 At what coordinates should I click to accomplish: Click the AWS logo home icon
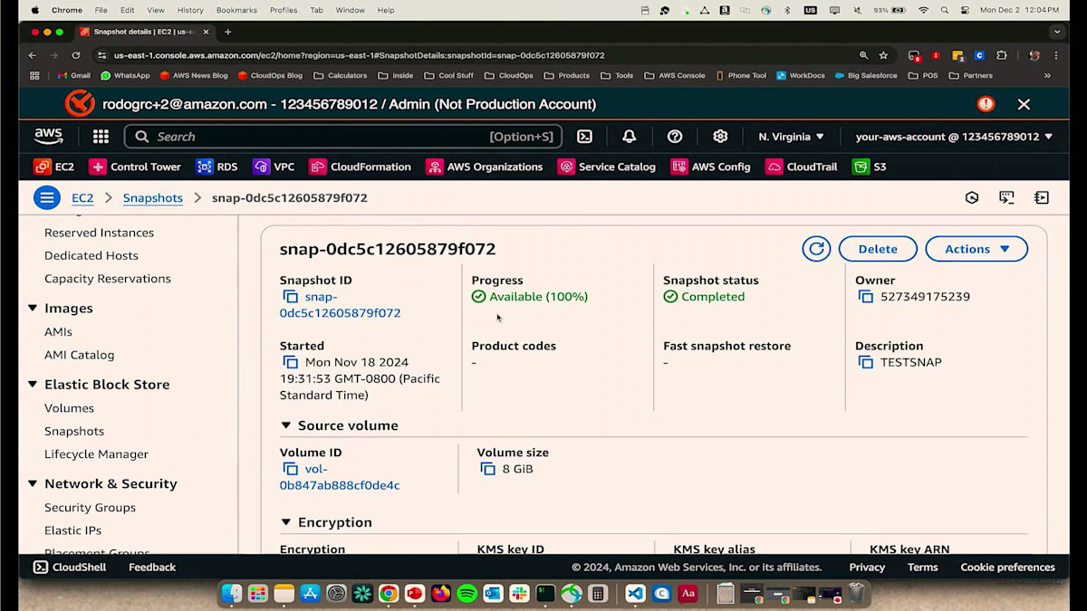point(48,137)
